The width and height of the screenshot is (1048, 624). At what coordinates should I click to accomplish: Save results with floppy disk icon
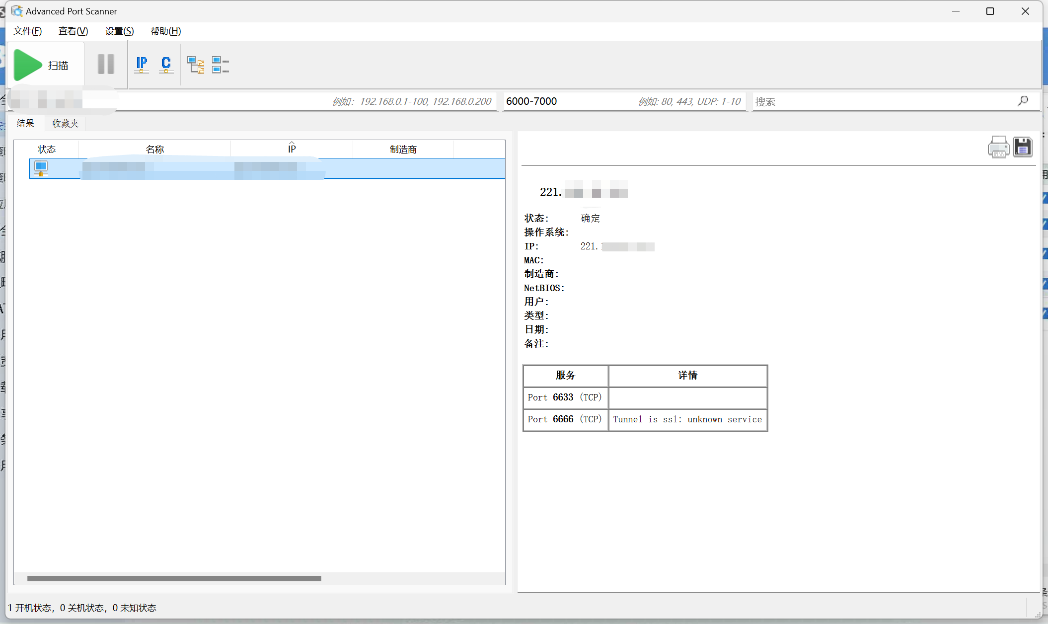(x=1022, y=147)
